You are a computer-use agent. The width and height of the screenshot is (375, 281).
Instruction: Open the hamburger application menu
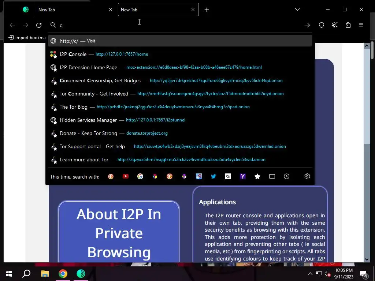click(x=361, y=25)
